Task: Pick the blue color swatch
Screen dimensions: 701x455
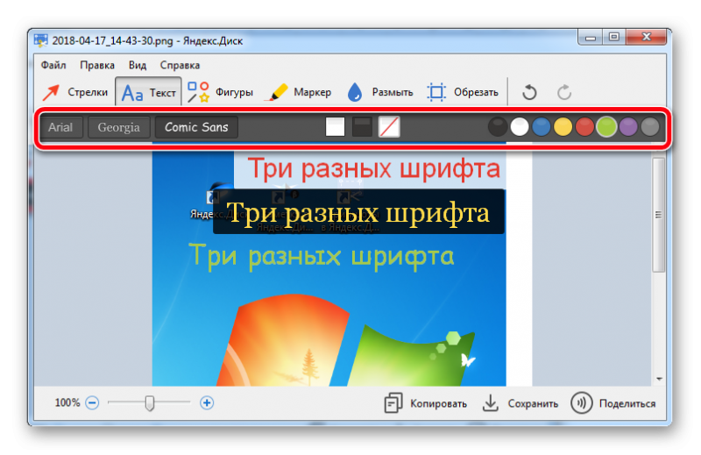Action: pos(541,126)
